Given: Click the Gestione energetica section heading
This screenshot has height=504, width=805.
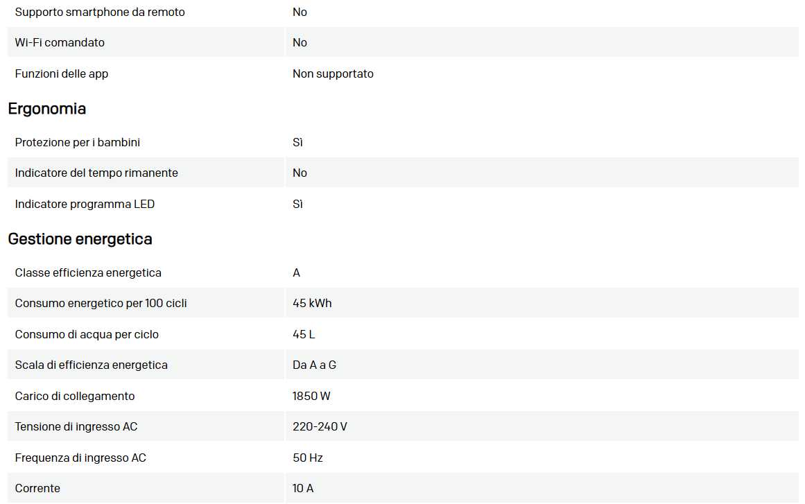Looking at the screenshot, I should [x=80, y=239].
